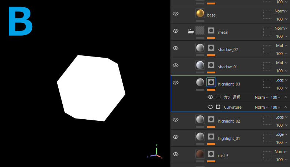Click the highlight_03 selected mask icon
290x167 pixels.
click(x=211, y=83)
